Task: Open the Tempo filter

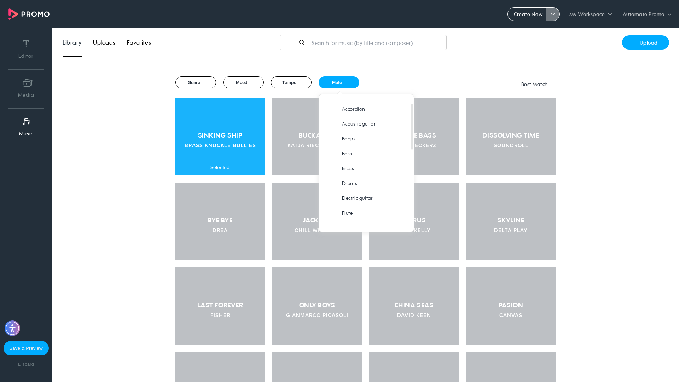Action: click(291, 82)
